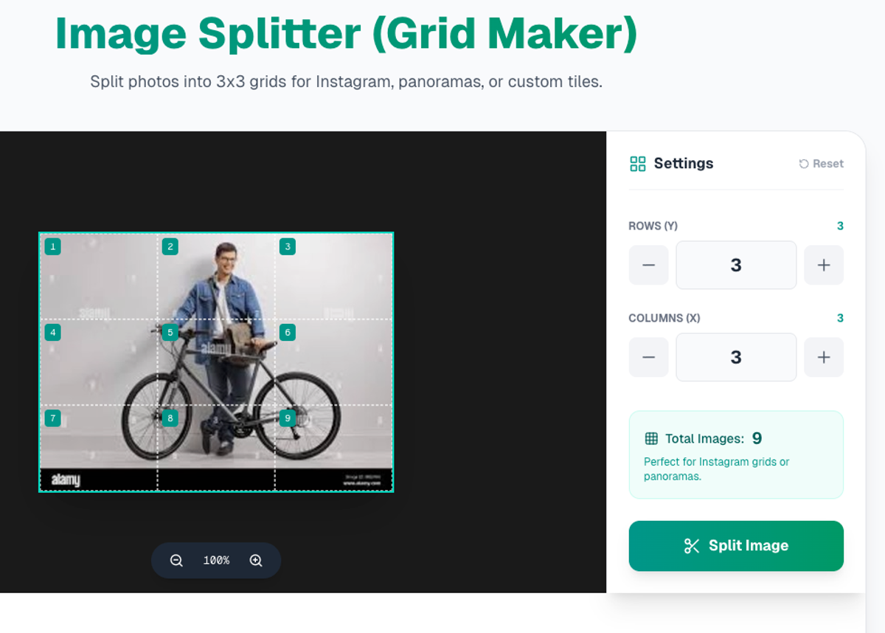Click the Total Images table icon
885x633 pixels.
tap(651, 439)
